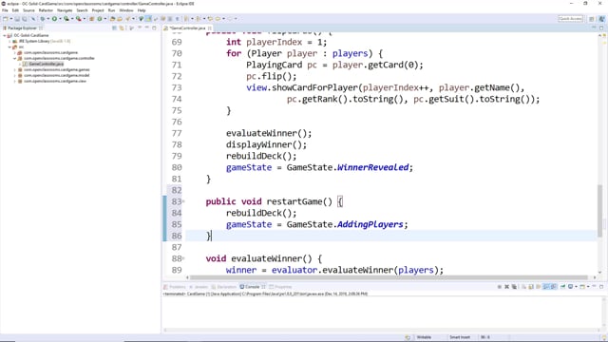Image resolution: width=608 pixels, height=342 pixels.
Task: Toggle Mark Occurrences in the toolbar
Action: pos(148,19)
